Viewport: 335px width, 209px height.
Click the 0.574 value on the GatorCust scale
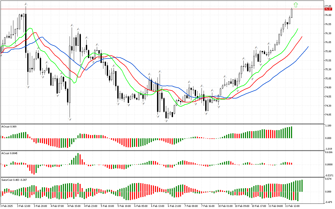pyautogui.click(x=328, y=179)
